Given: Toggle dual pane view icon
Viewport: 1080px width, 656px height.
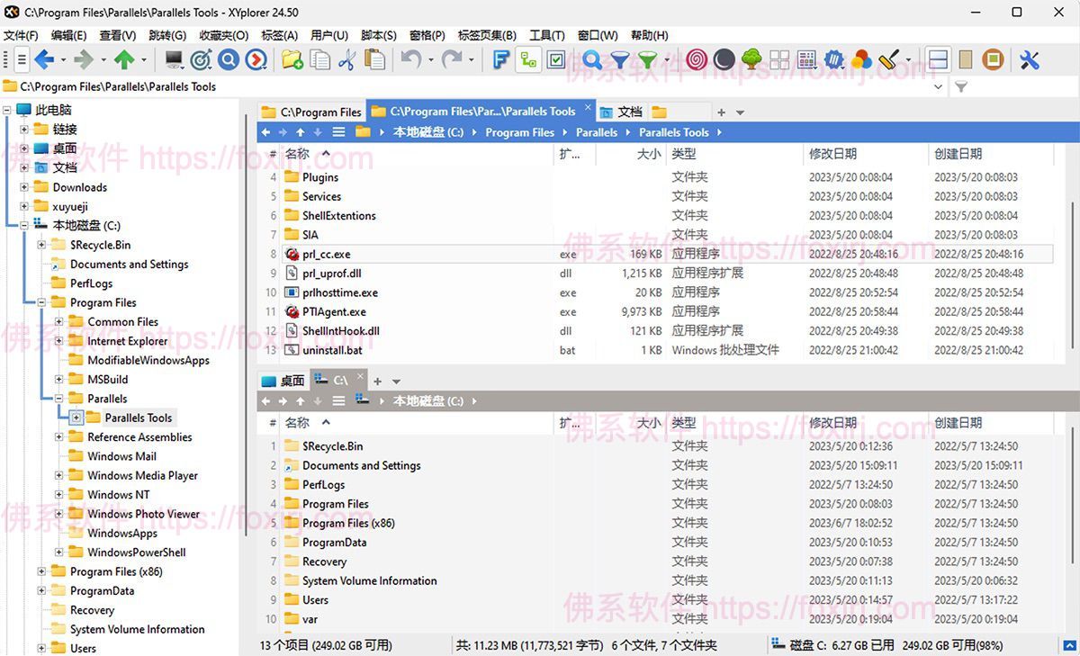Looking at the screenshot, I should (937, 59).
